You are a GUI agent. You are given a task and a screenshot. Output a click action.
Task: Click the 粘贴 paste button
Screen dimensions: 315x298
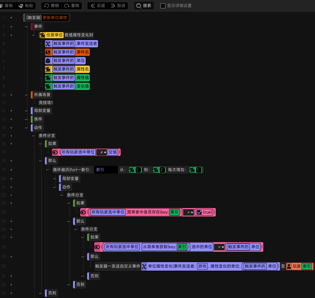[x=26, y=6]
